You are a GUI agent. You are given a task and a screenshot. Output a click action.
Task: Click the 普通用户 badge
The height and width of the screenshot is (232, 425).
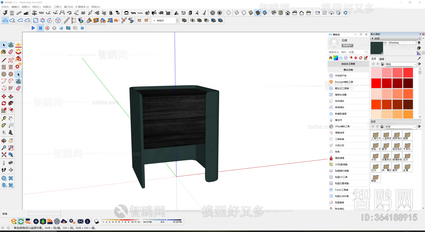tap(347, 46)
